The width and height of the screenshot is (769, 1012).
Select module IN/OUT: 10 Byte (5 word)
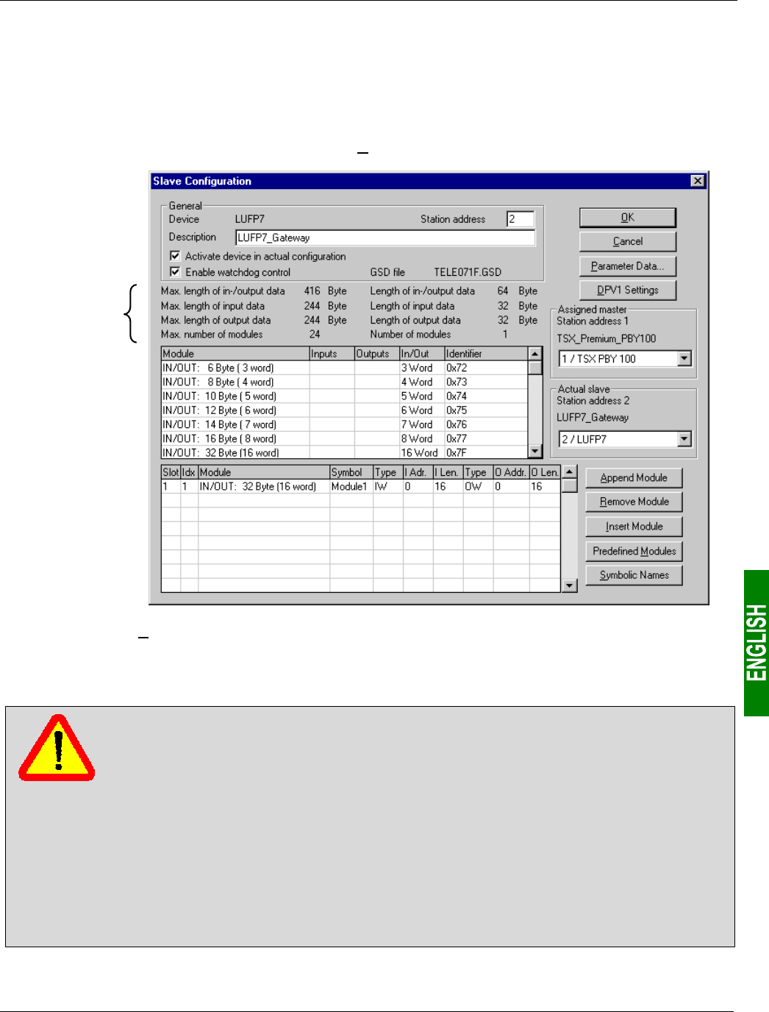coord(344,396)
